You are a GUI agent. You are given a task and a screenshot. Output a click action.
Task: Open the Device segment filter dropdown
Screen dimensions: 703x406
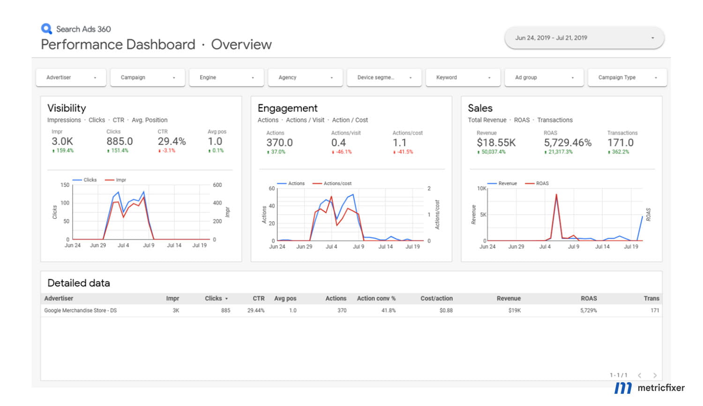(384, 78)
